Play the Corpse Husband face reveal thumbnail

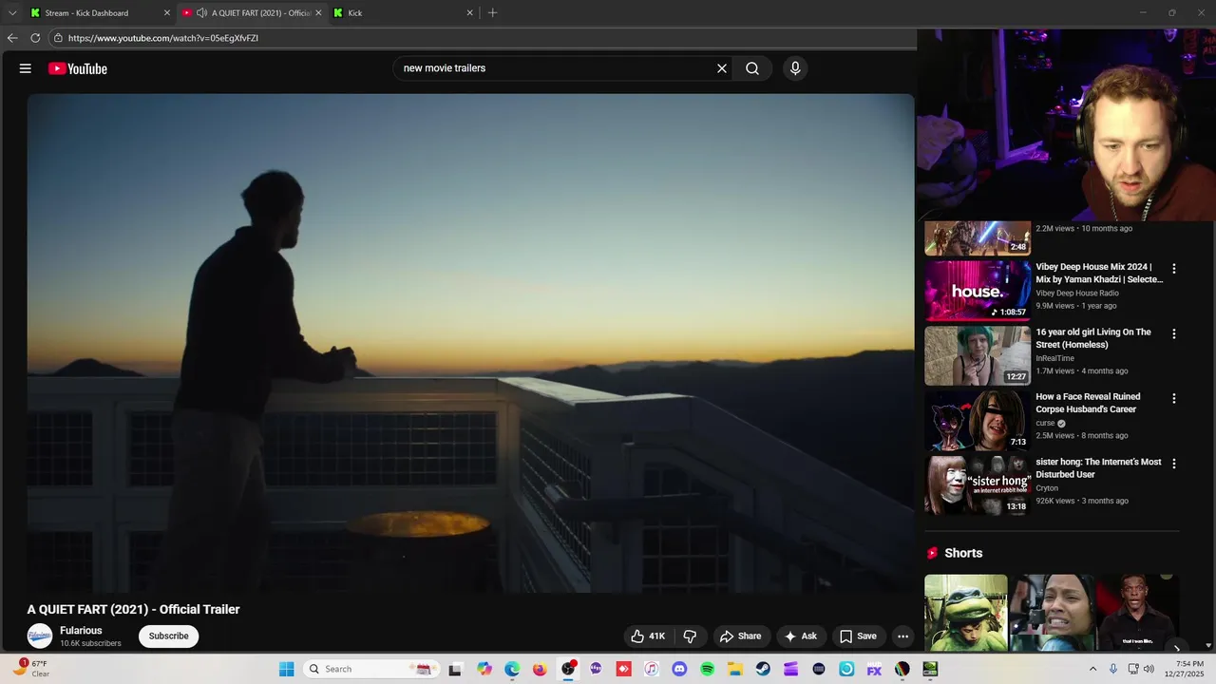[978, 421]
